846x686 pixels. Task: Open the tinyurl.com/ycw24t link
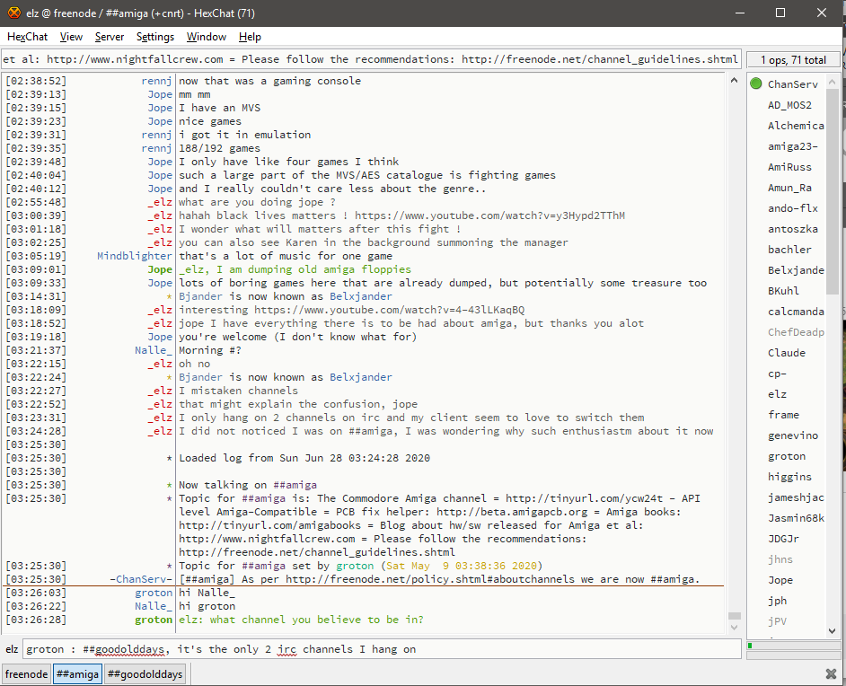coord(584,498)
